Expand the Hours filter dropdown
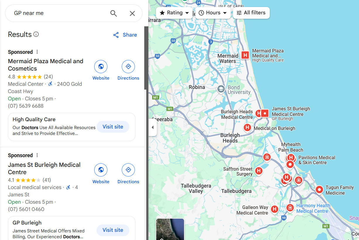This screenshot has width=359, height=240. point(213,13)
